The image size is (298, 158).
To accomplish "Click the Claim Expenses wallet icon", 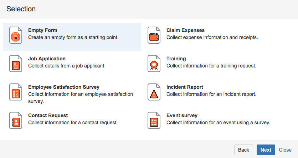I will (x=154, y=35).
